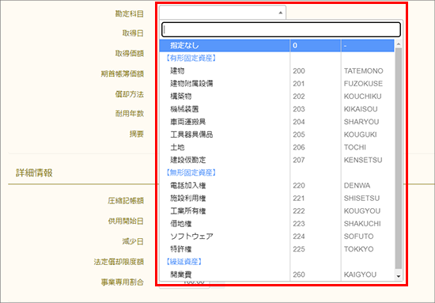The image size is (435, 303).
Task: Click the 【繰延資産】 group header
Action: (183, 262)
